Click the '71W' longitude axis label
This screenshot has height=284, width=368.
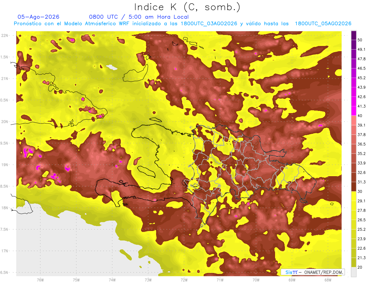coord(220,280)
